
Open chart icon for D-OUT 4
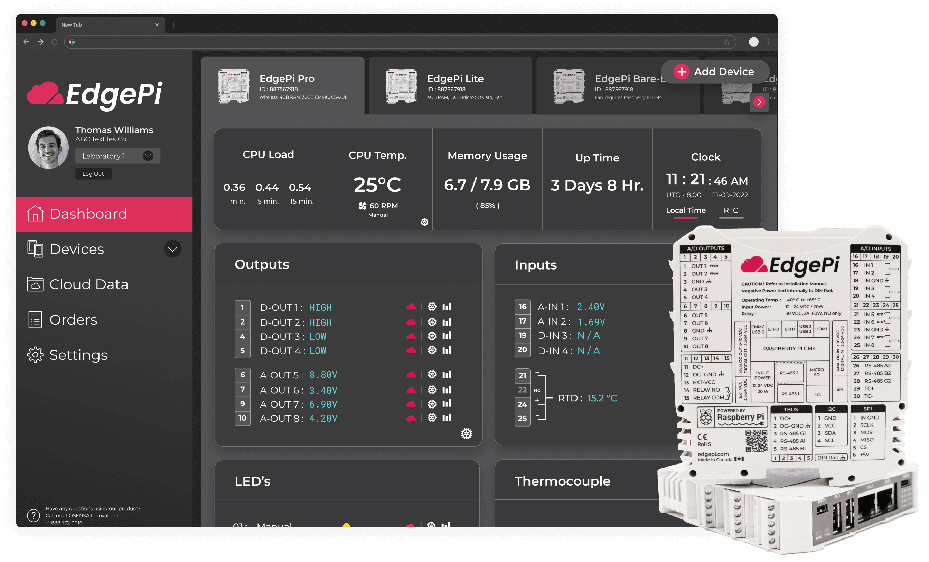[447, 350]
